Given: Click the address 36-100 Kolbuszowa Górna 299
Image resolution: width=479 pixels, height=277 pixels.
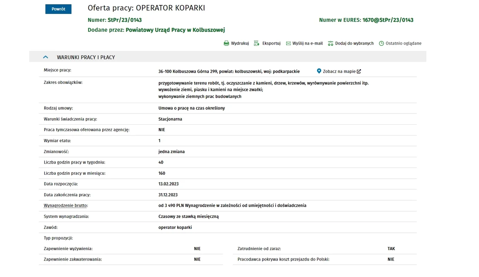Looking at the screenshot, I should (188, 72).
